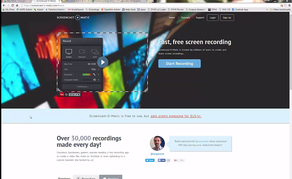The width and height of the screenshot is (292, 179).
Task: Select the Recording services tab
Action: click(86, 177)
